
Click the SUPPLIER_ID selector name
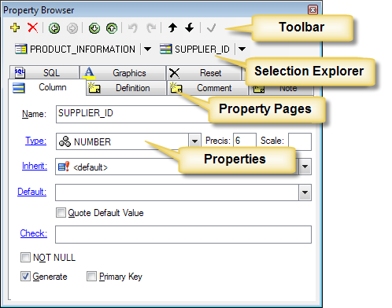202,49
